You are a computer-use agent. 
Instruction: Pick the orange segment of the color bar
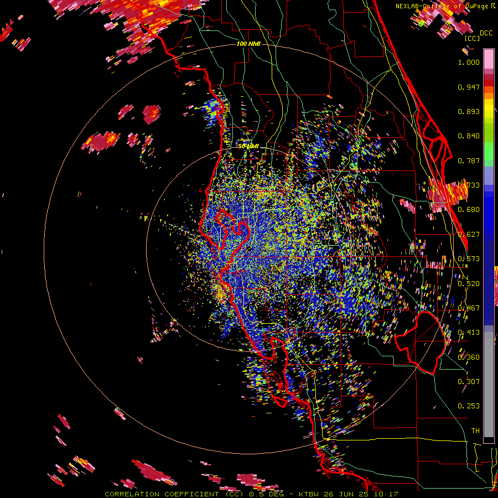(x=489, y=93)
